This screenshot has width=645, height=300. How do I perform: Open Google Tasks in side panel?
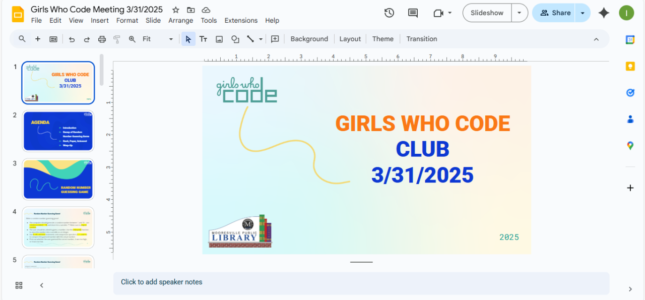[x=630, y=93]
